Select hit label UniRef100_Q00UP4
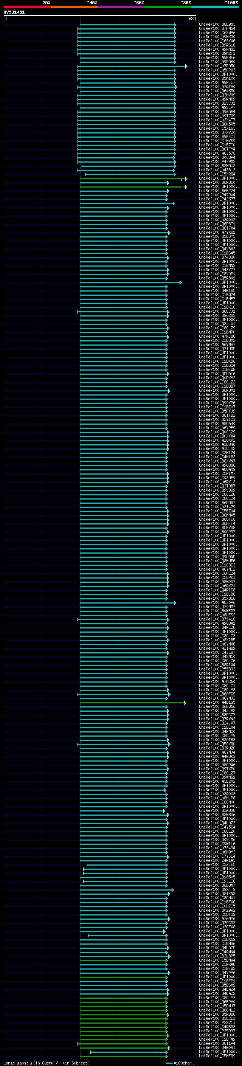Viewport: 242px width, 1066px height. (217, 158)
